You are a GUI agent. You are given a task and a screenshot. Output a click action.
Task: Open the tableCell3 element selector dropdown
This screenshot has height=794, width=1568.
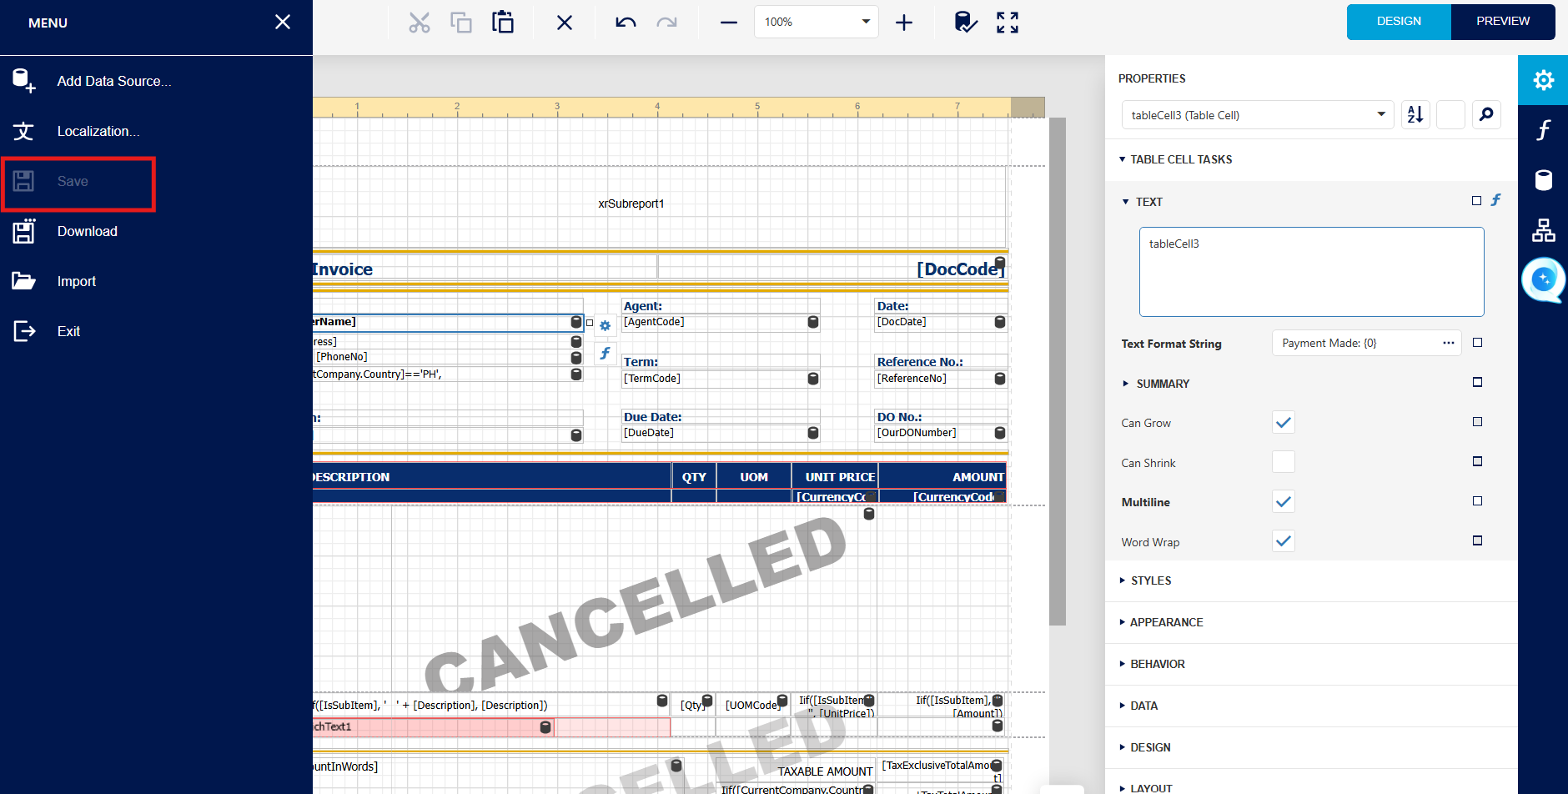tap(1381, 114)
